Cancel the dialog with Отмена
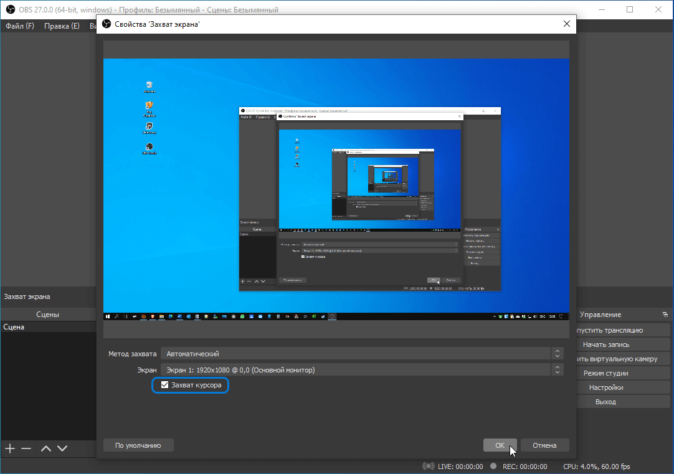This screenshot has height=474, width=674. pos(544,445)
